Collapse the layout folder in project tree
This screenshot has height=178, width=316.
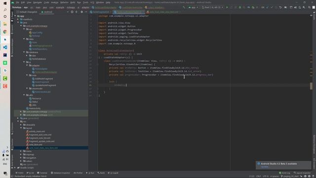[x=21, y=128]
